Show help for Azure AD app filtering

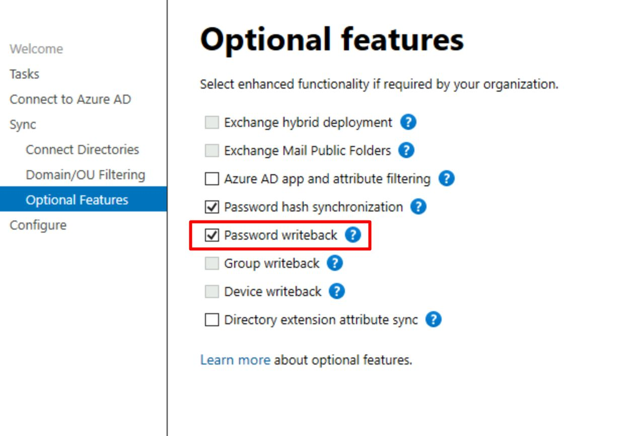tap(446, 179)
